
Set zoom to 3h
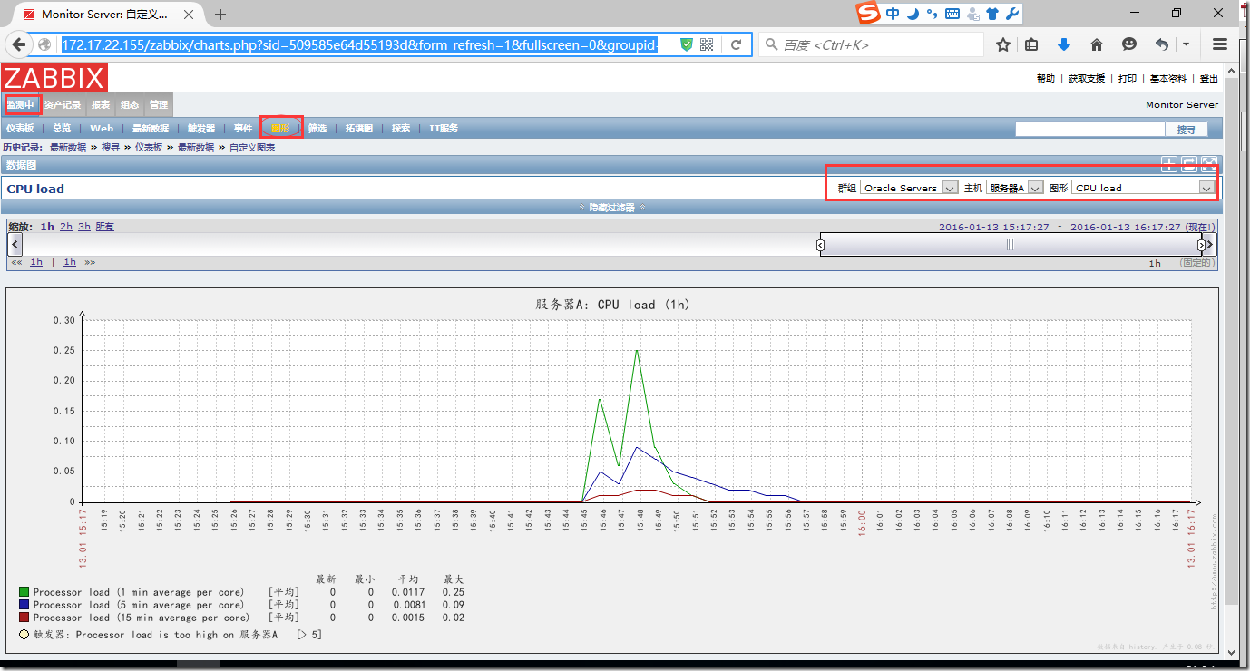[x=84, y=227]
